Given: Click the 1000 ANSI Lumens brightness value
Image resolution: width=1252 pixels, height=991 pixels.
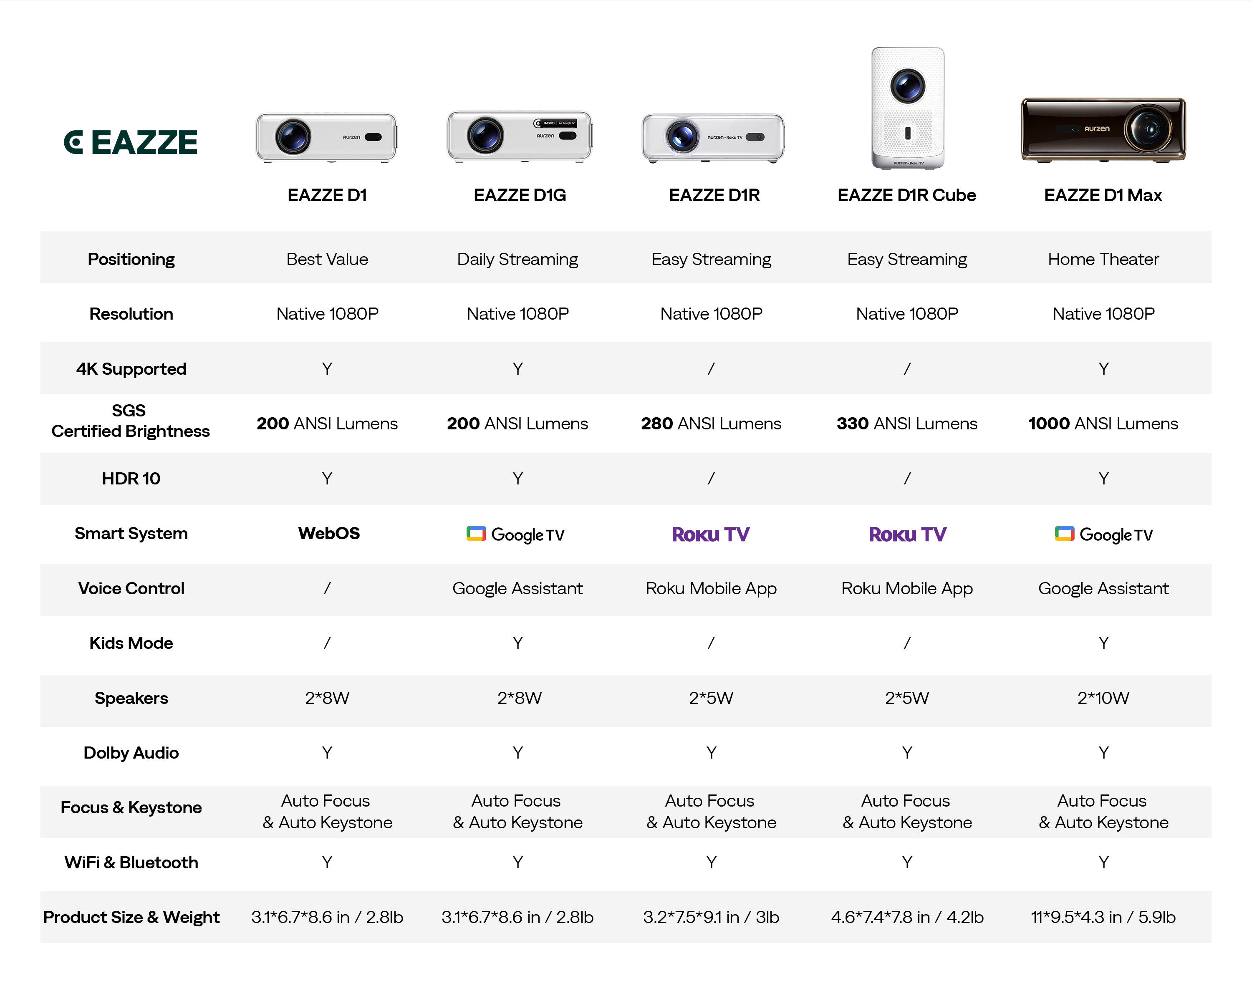Looking at the screenshot, I should point(1103,424).
